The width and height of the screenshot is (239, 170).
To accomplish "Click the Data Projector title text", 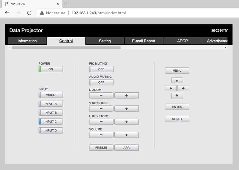I will 26,30.
